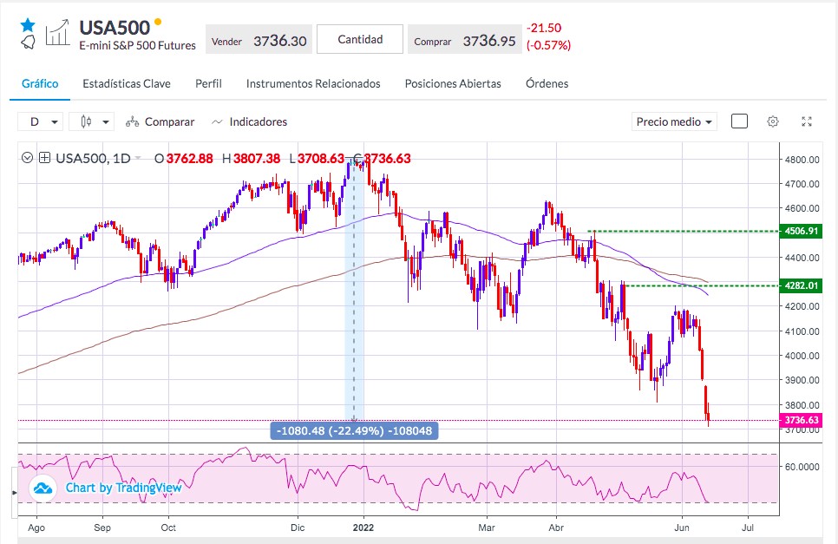
Task: Open the chart icon next to USA500
Action: pyautogui.click(x=58, y=33)
